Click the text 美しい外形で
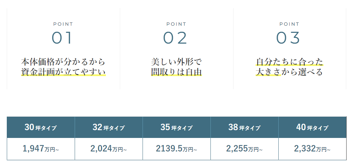The image size is (352, 166). [177, 62]
